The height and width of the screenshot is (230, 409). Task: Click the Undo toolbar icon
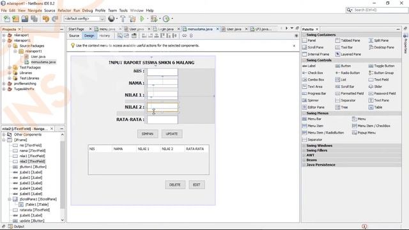(45, 19)
